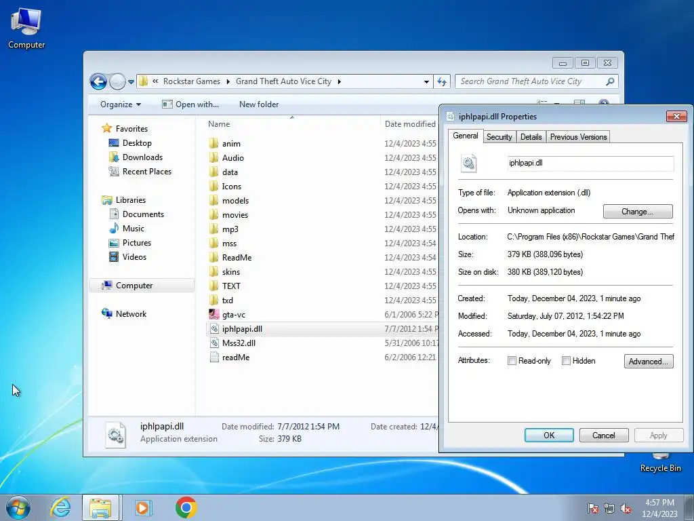Click OK in the Properties dialog
Viewport: 694px width, 521px height.
549,436
